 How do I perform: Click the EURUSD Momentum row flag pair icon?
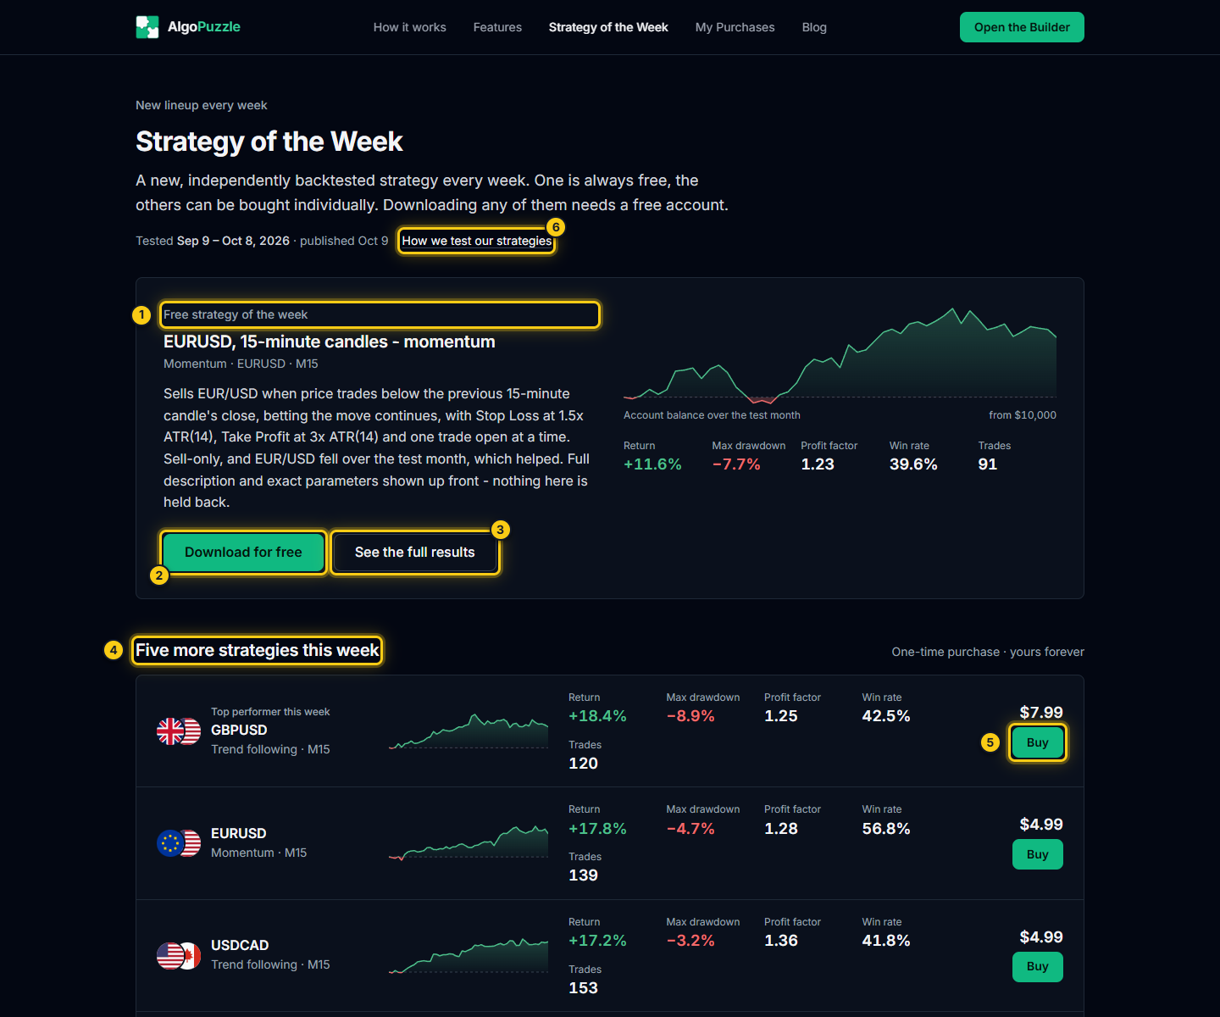pyautogui.click(x=179, y=843)
